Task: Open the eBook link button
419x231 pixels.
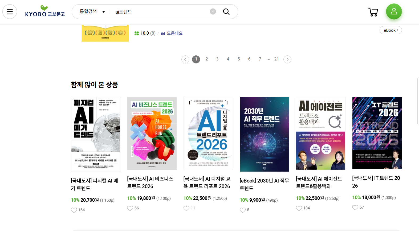Action: [x=391, y=30]
